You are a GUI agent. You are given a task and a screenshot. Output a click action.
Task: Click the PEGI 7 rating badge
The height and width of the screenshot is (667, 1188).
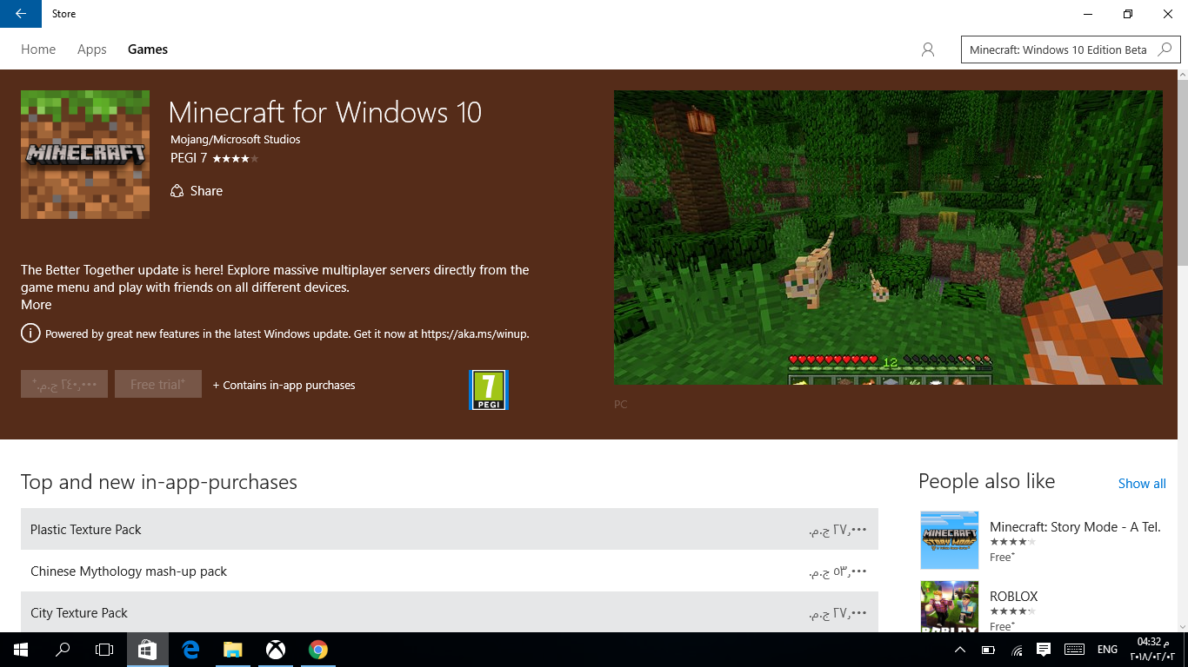tap(489, 390)
